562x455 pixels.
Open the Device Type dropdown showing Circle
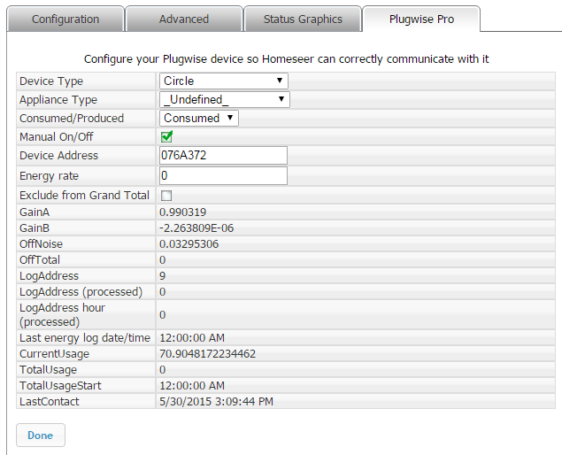224,81
